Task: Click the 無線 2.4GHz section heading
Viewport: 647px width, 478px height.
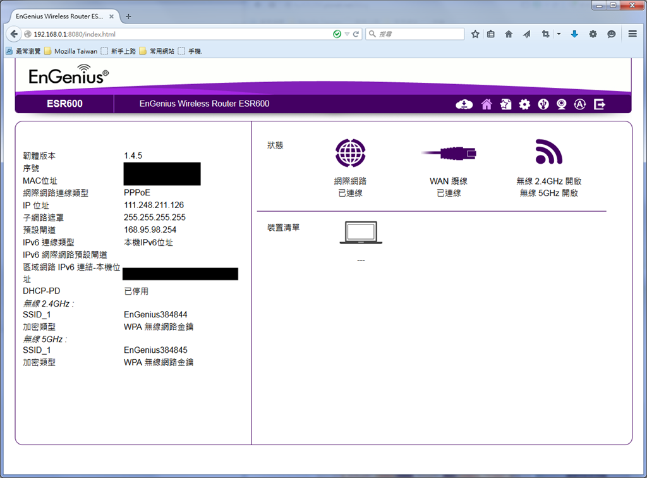Action: [48, 303]
